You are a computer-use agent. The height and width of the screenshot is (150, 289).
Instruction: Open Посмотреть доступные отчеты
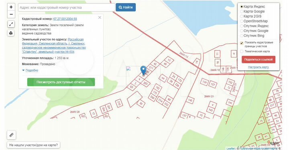tap(61, 82)
